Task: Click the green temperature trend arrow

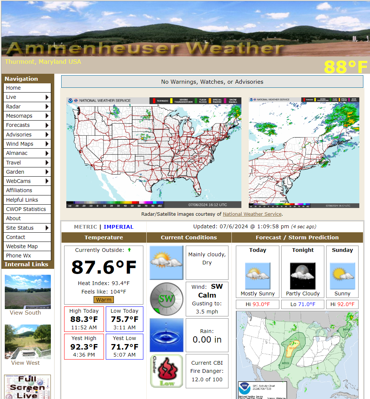Action: click(x=129, y=250)
